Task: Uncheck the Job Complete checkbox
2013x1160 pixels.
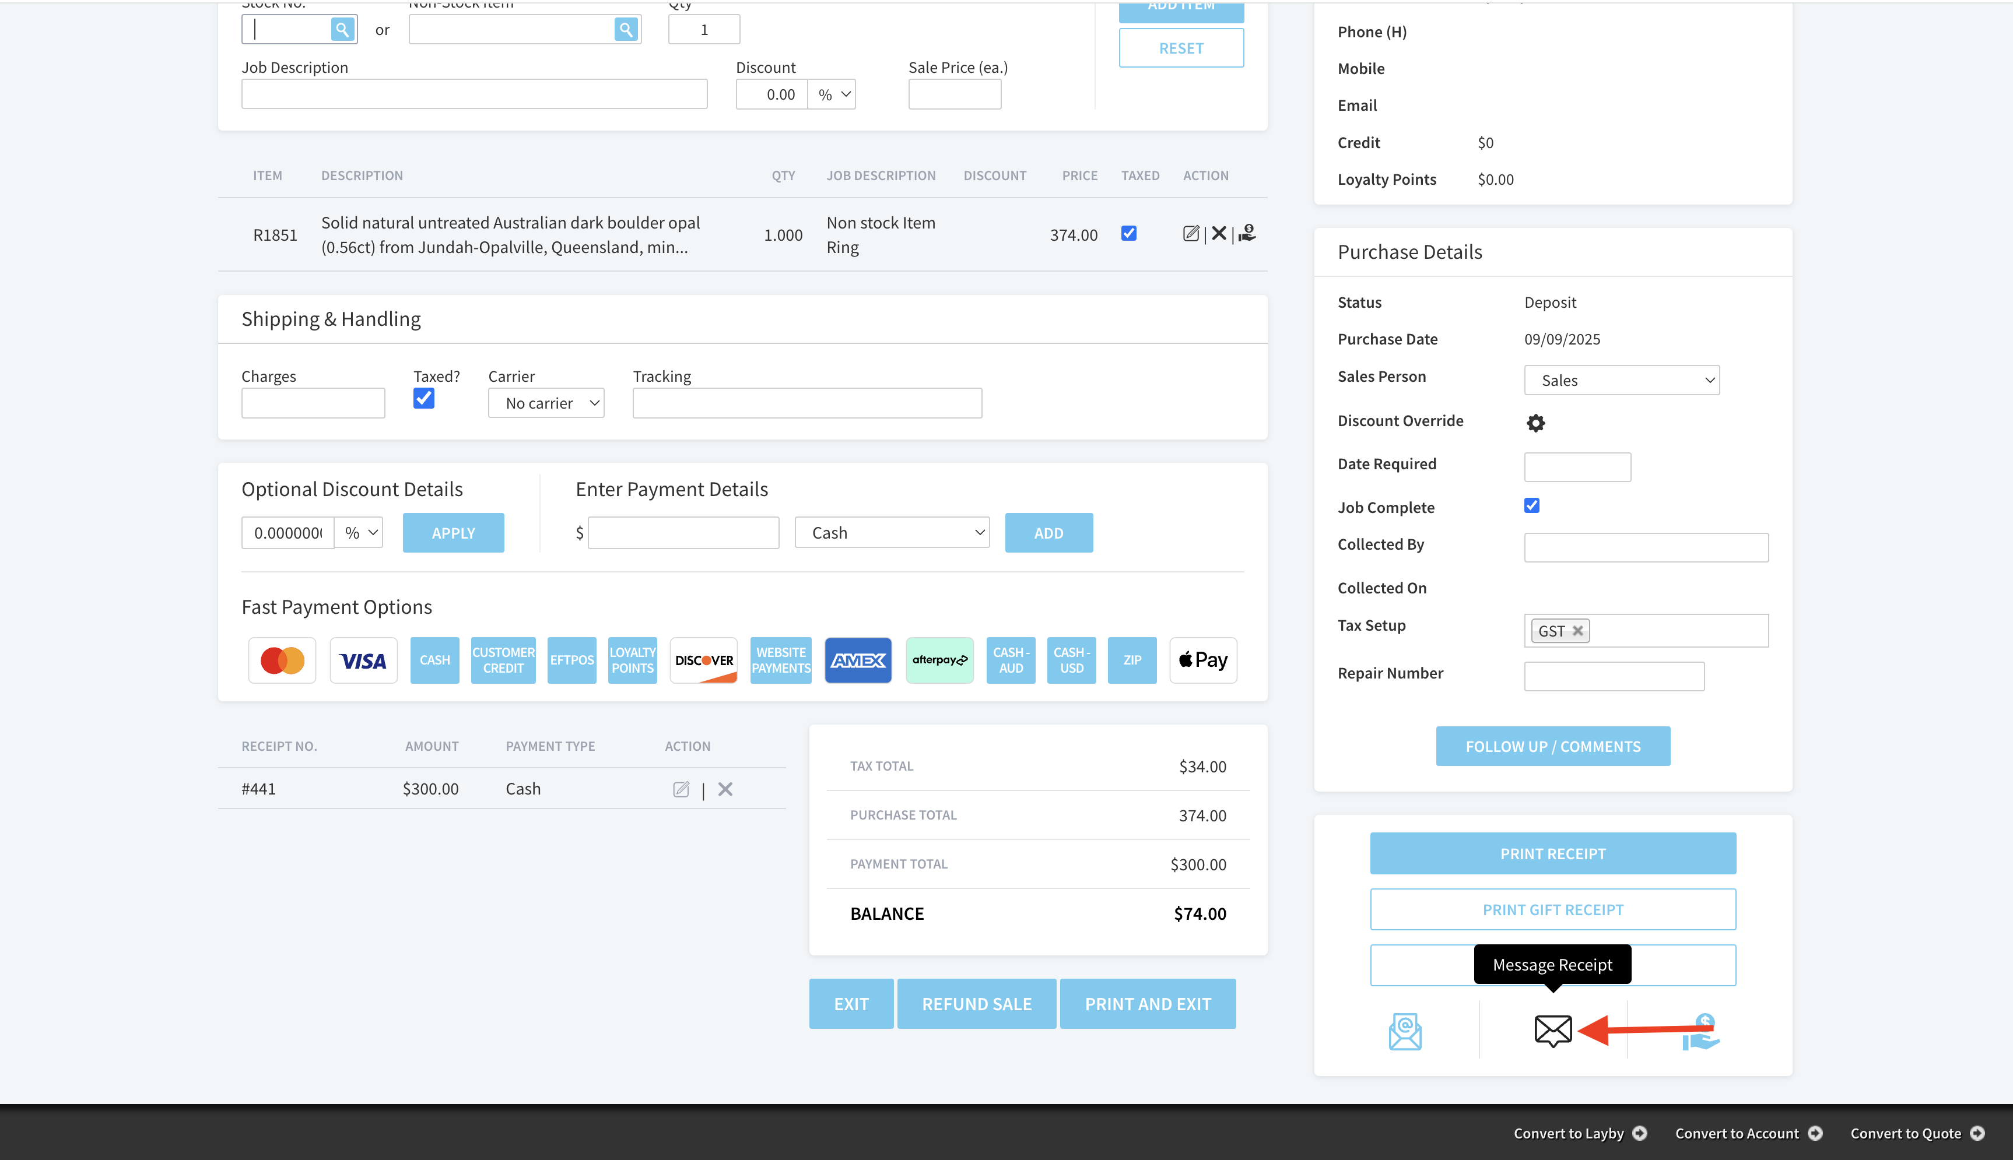Action: coord(1532,506)
